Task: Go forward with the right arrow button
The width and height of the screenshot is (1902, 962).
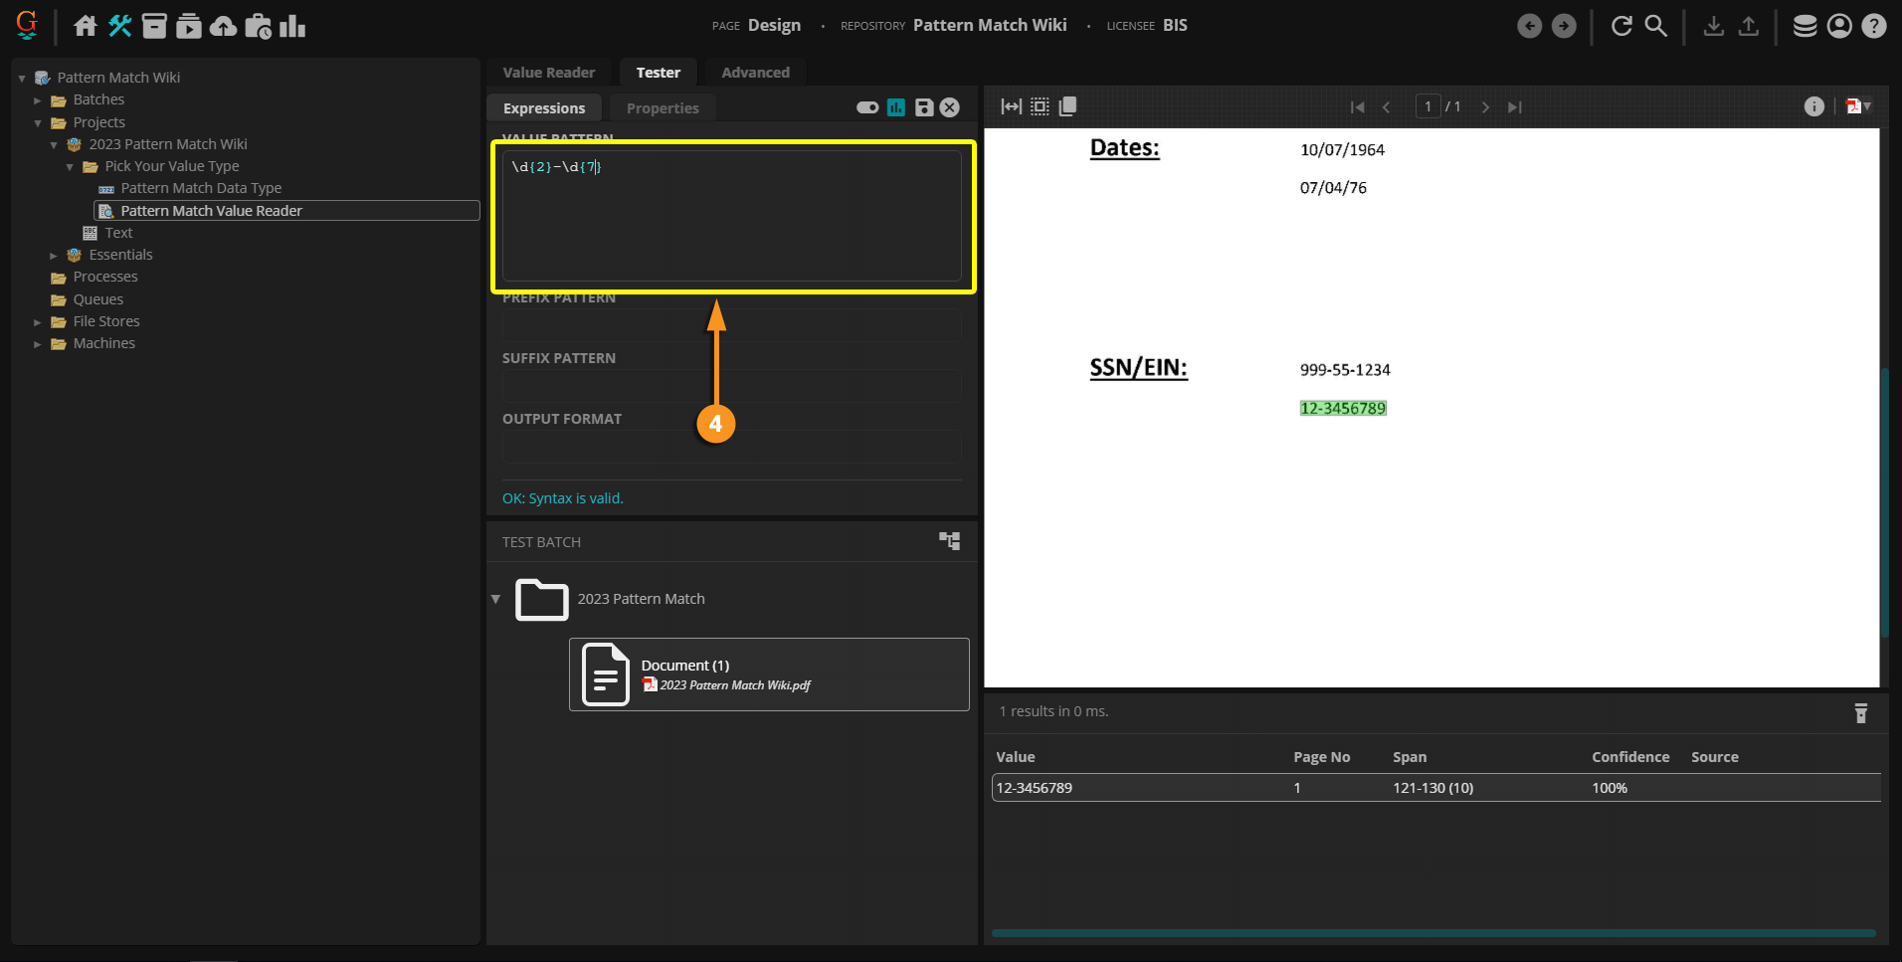Action: 1564,26
